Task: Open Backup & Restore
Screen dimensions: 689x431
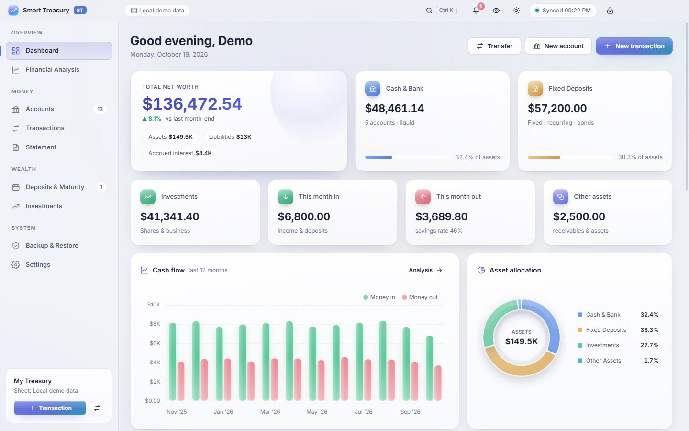Action: 59,246
